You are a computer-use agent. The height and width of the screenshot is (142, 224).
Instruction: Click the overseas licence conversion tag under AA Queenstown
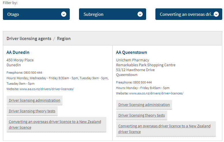click(x=164, y=129)
